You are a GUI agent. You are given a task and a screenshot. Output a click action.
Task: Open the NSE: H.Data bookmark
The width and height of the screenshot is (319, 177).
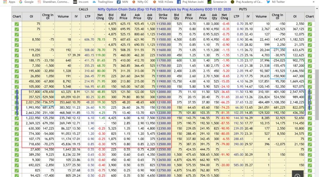click(163, 2)
